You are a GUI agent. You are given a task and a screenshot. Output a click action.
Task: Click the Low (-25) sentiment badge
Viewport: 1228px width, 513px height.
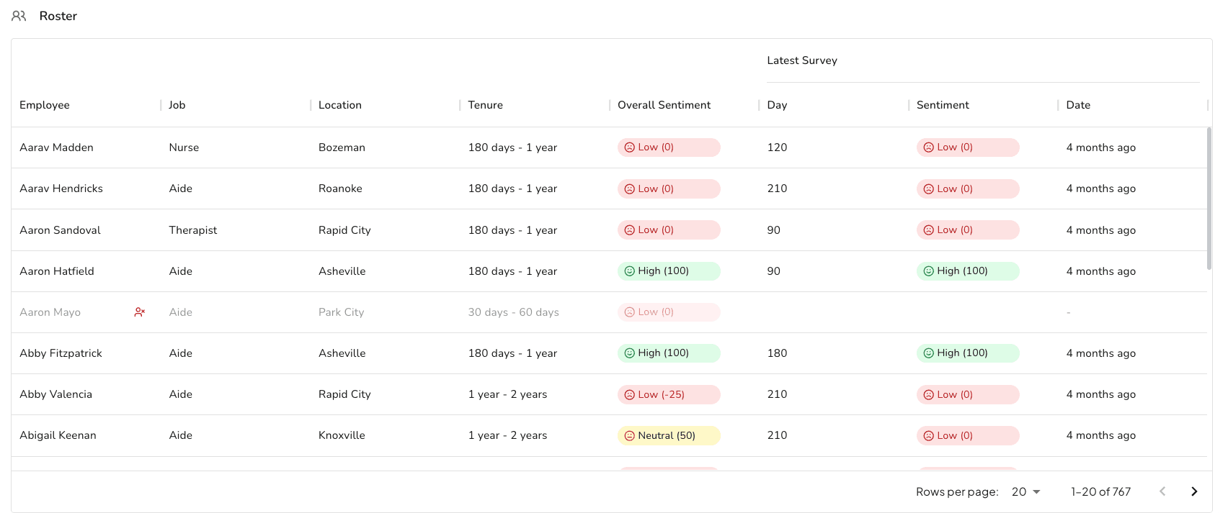[x=669, y=394]
